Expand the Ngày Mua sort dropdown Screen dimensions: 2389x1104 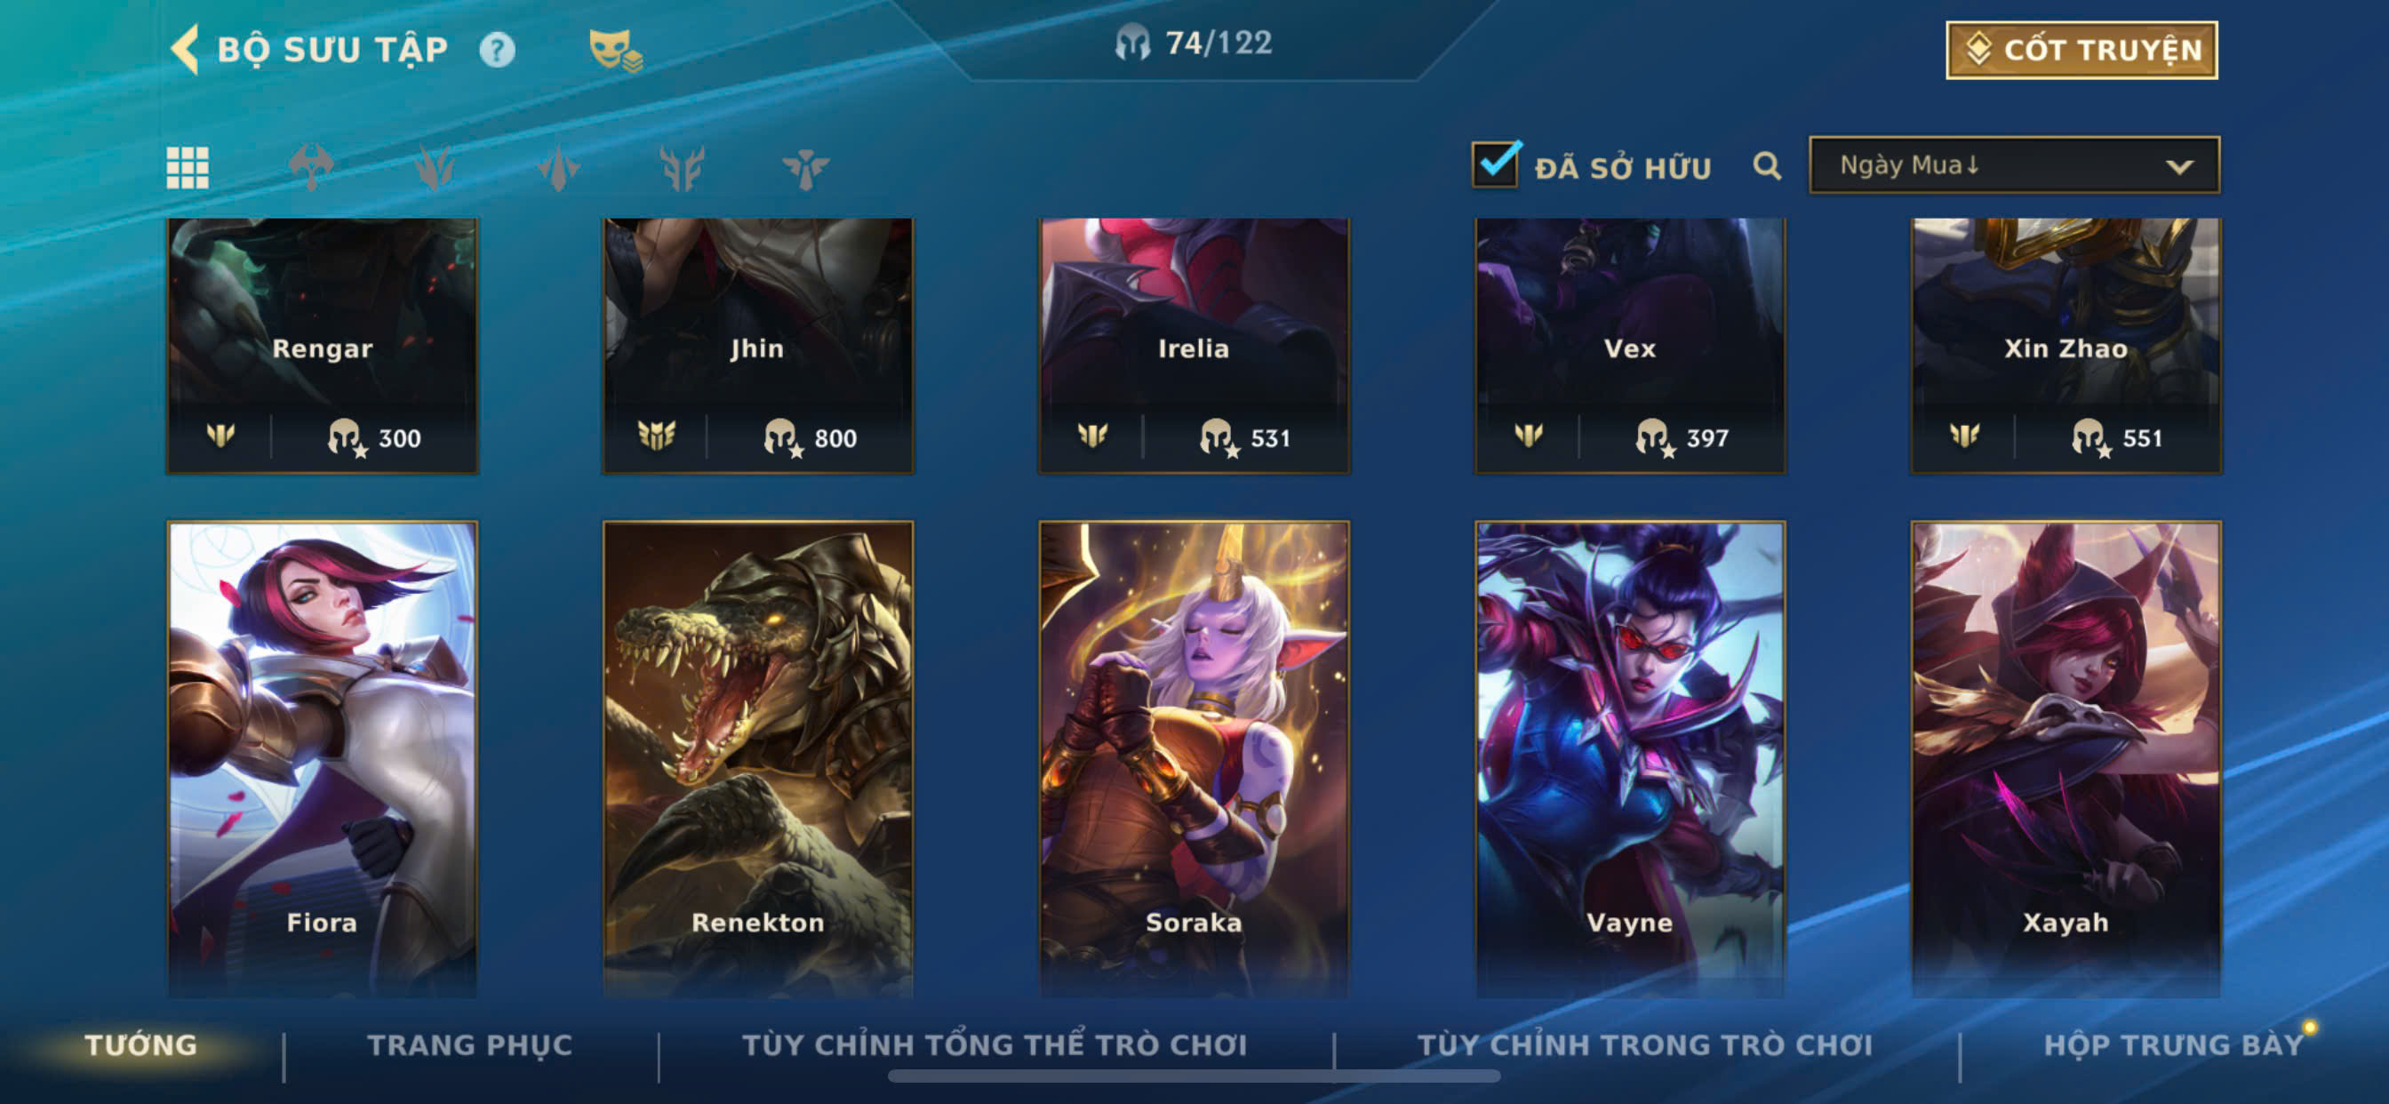[2014, 165]
